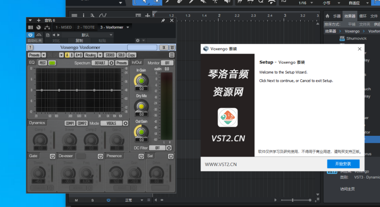This screenshot has width=380, height=207.
Task: Click Voxformer undo button
Action: coord(50,55)
